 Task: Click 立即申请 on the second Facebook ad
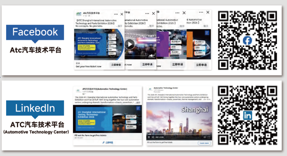point(147,65)
